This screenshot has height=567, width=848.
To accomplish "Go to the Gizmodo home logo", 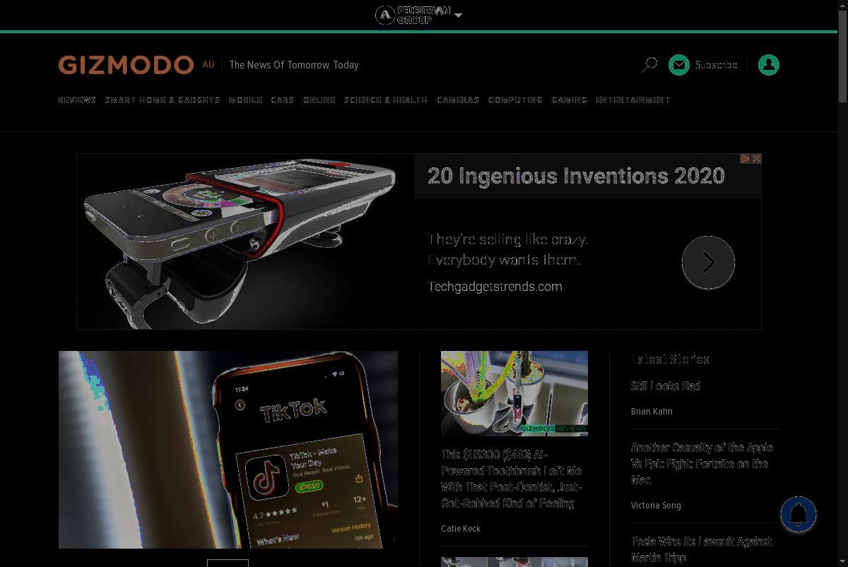I will 126,65.
